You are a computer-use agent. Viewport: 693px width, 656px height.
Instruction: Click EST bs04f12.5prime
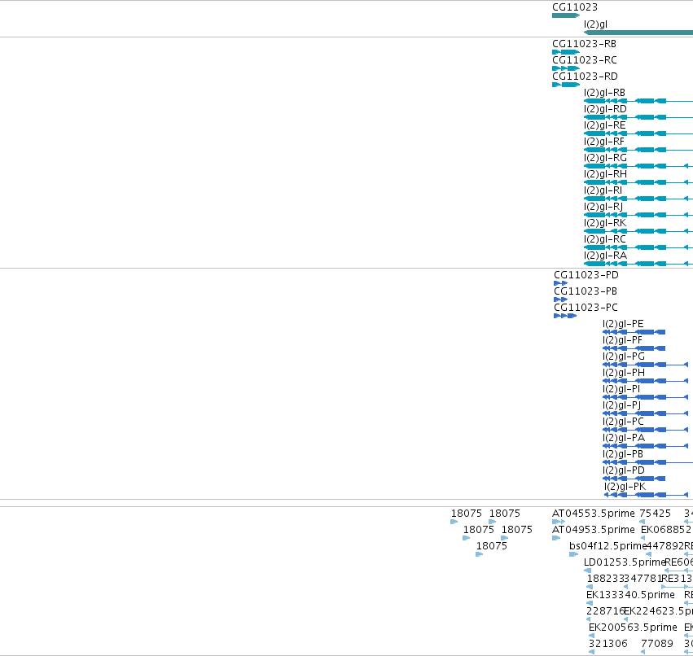[x=573, y=555]
